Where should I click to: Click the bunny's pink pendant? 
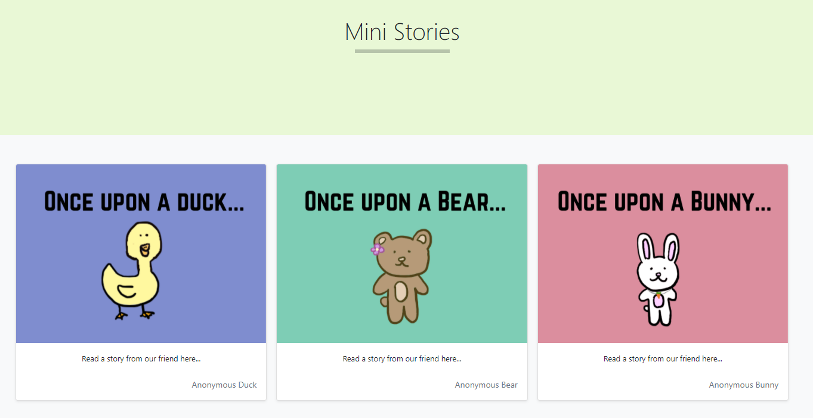[658, 300]
